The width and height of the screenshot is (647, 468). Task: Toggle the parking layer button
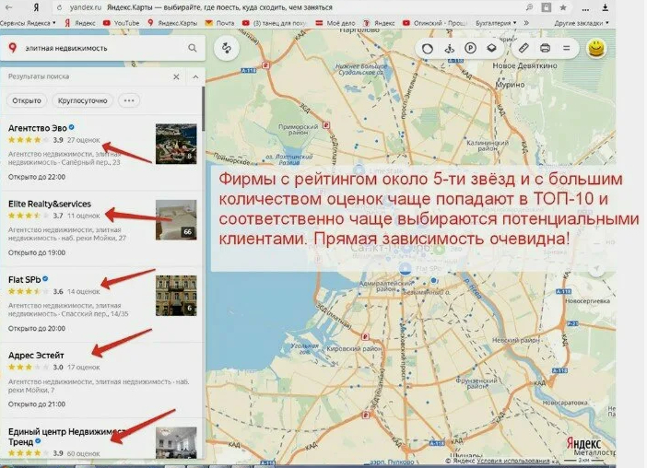471,47
